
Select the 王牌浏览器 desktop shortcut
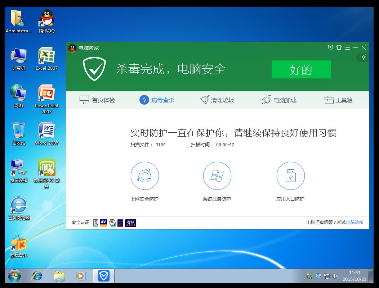coord(19,209)
